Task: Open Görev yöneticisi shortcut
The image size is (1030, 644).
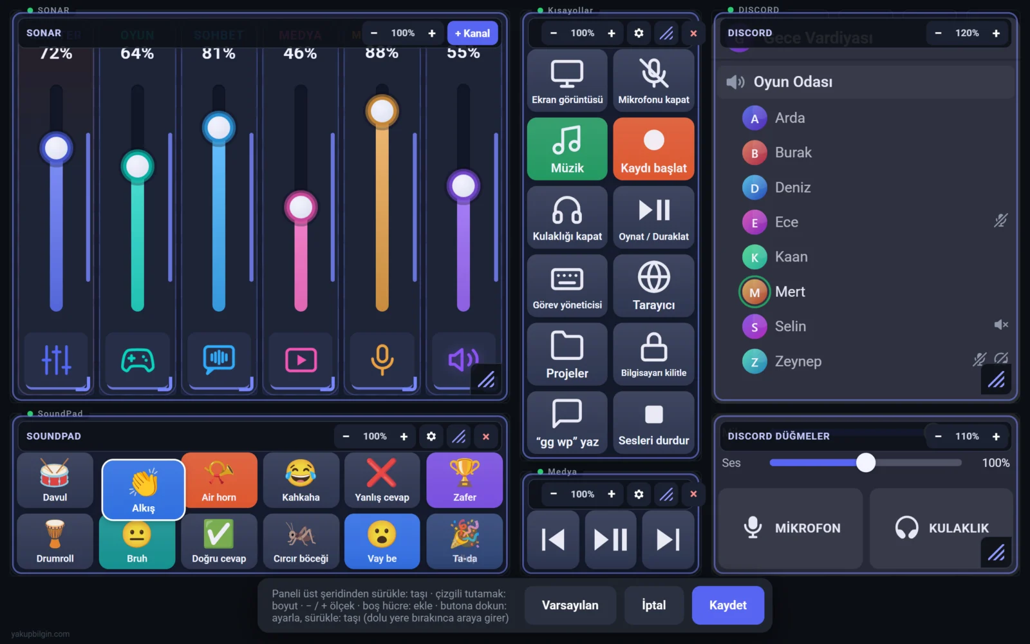Action: click(567, 286)
